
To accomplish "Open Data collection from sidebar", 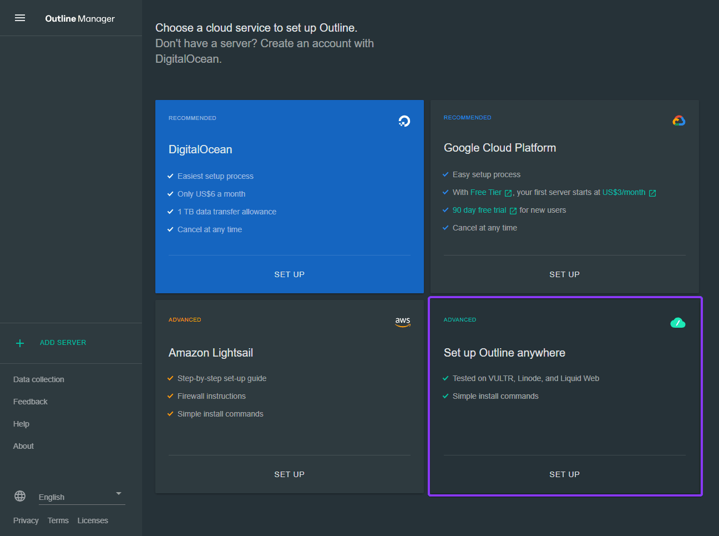I will 39,379.
